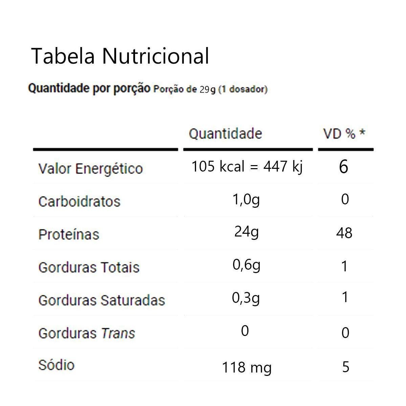Select the 118 mg sodium quantity
This screenshot has height=406, width=406.
[247, 367]
